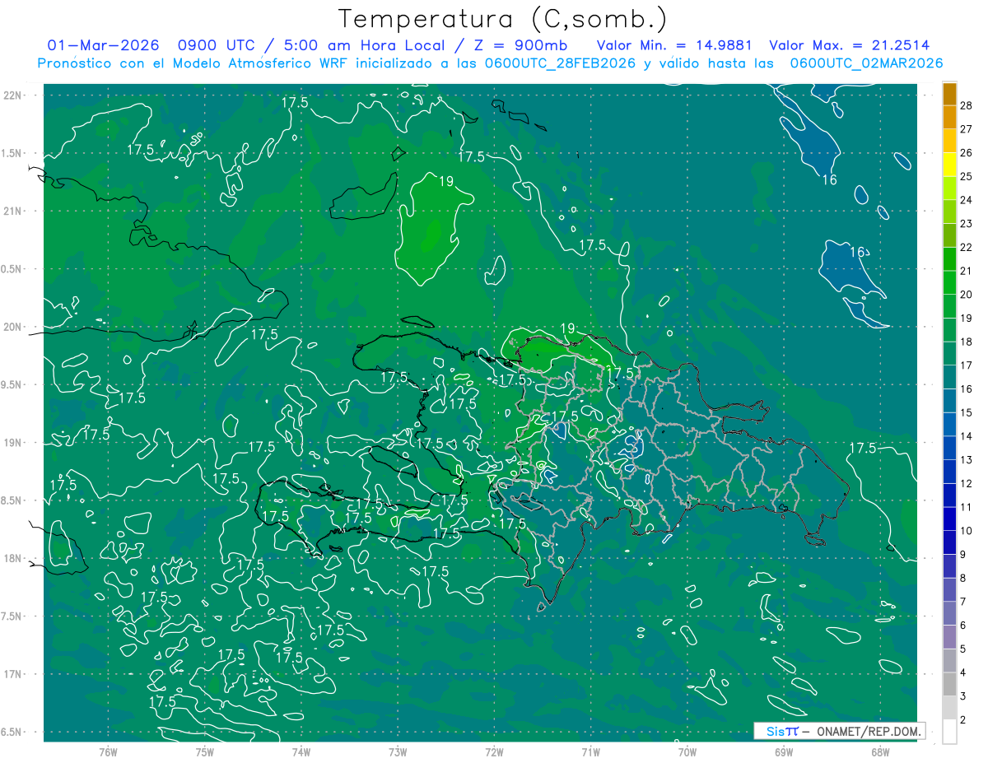Image resolution: width=988 pixels, height=763 pixels.
Task: Click the "68W" longitude label
Action: (x=880, y=752)
